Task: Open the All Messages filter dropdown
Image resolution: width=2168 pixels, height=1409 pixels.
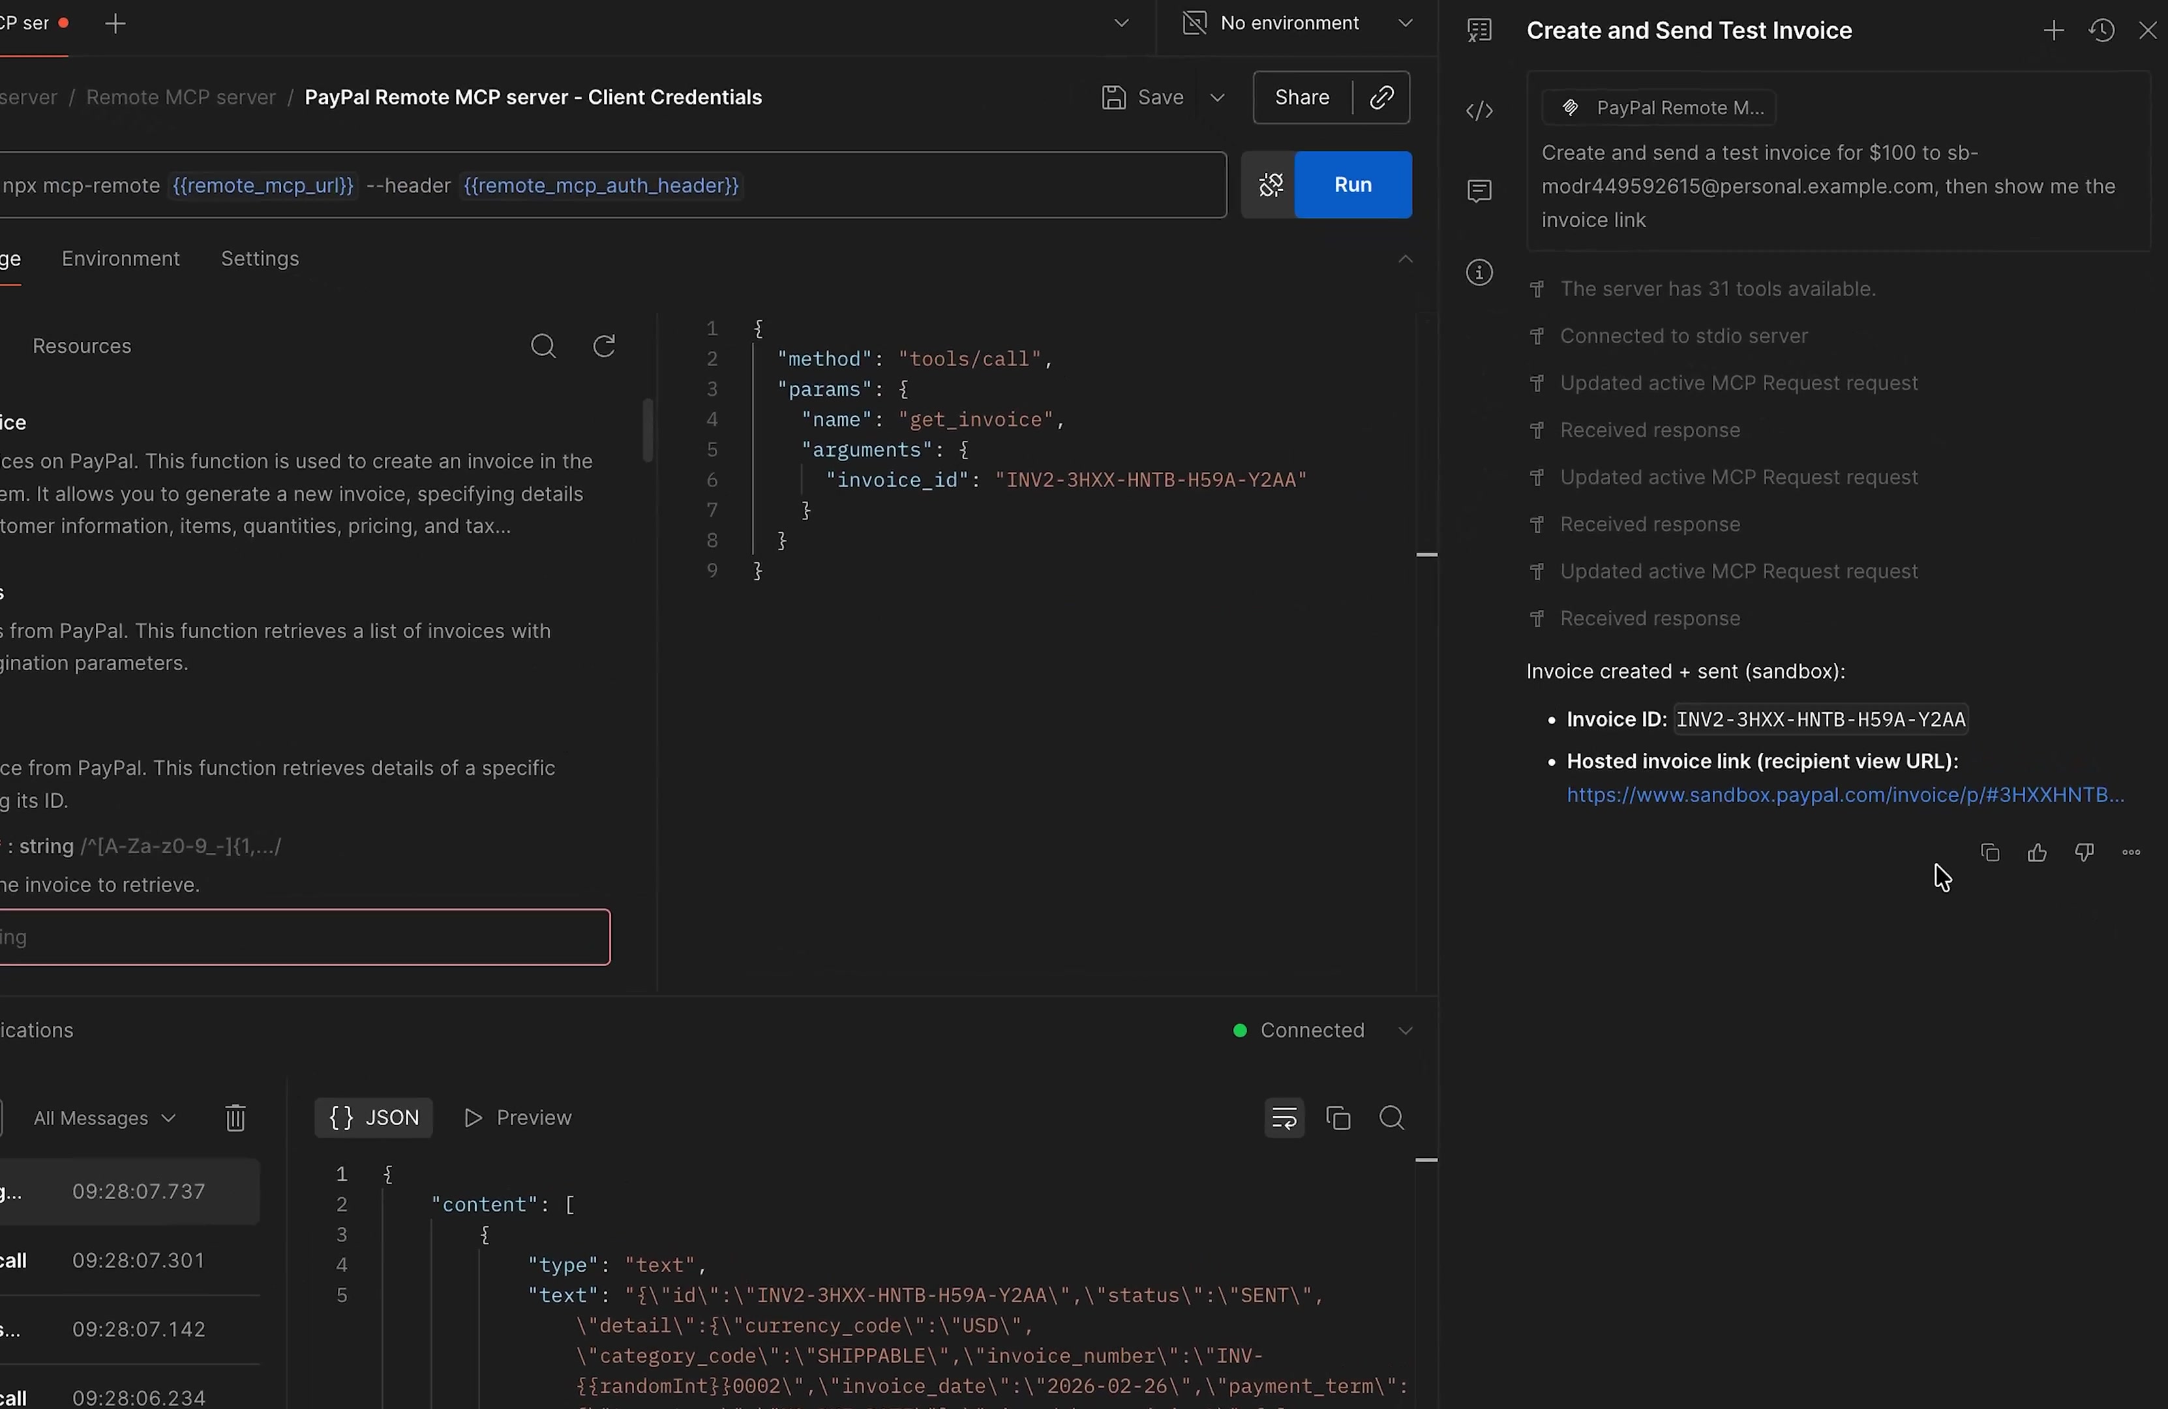Action: (x=104, y=1117)
